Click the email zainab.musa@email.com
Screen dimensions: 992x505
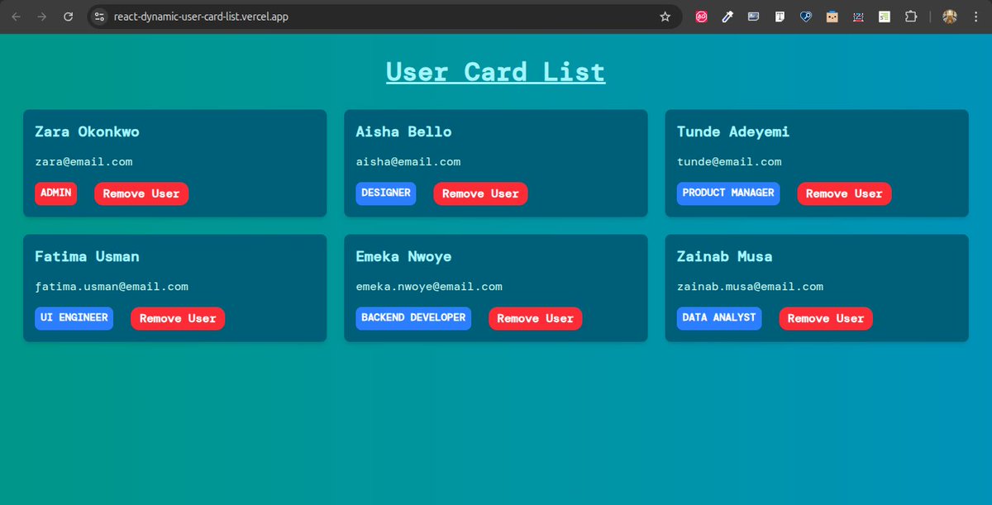(x=750, y=287)
